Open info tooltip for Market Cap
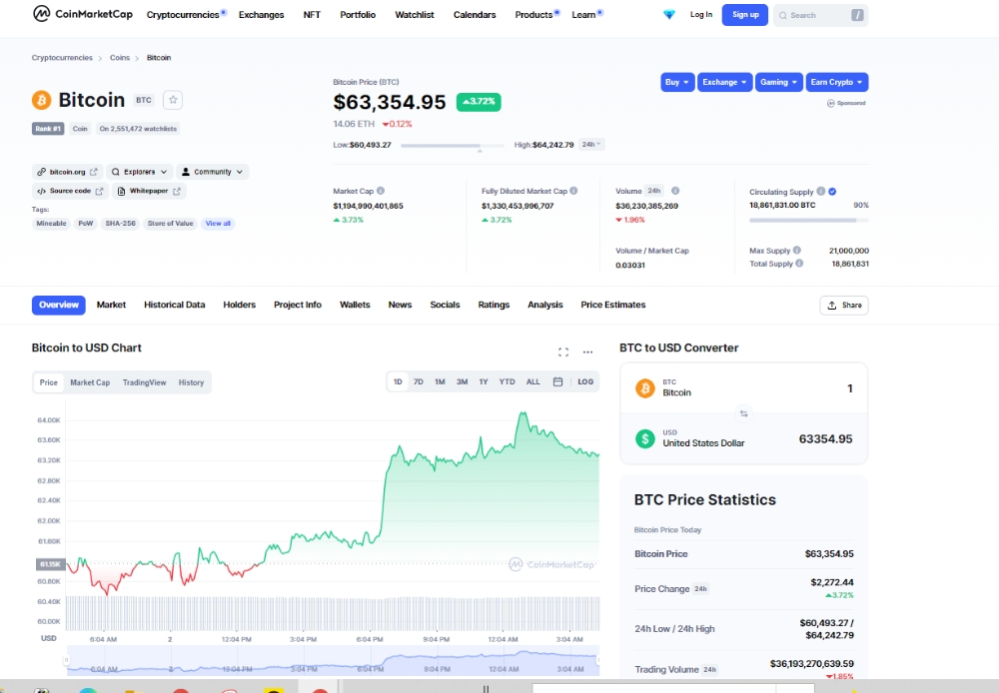The image size is (999, 693). tap(381, 191)
